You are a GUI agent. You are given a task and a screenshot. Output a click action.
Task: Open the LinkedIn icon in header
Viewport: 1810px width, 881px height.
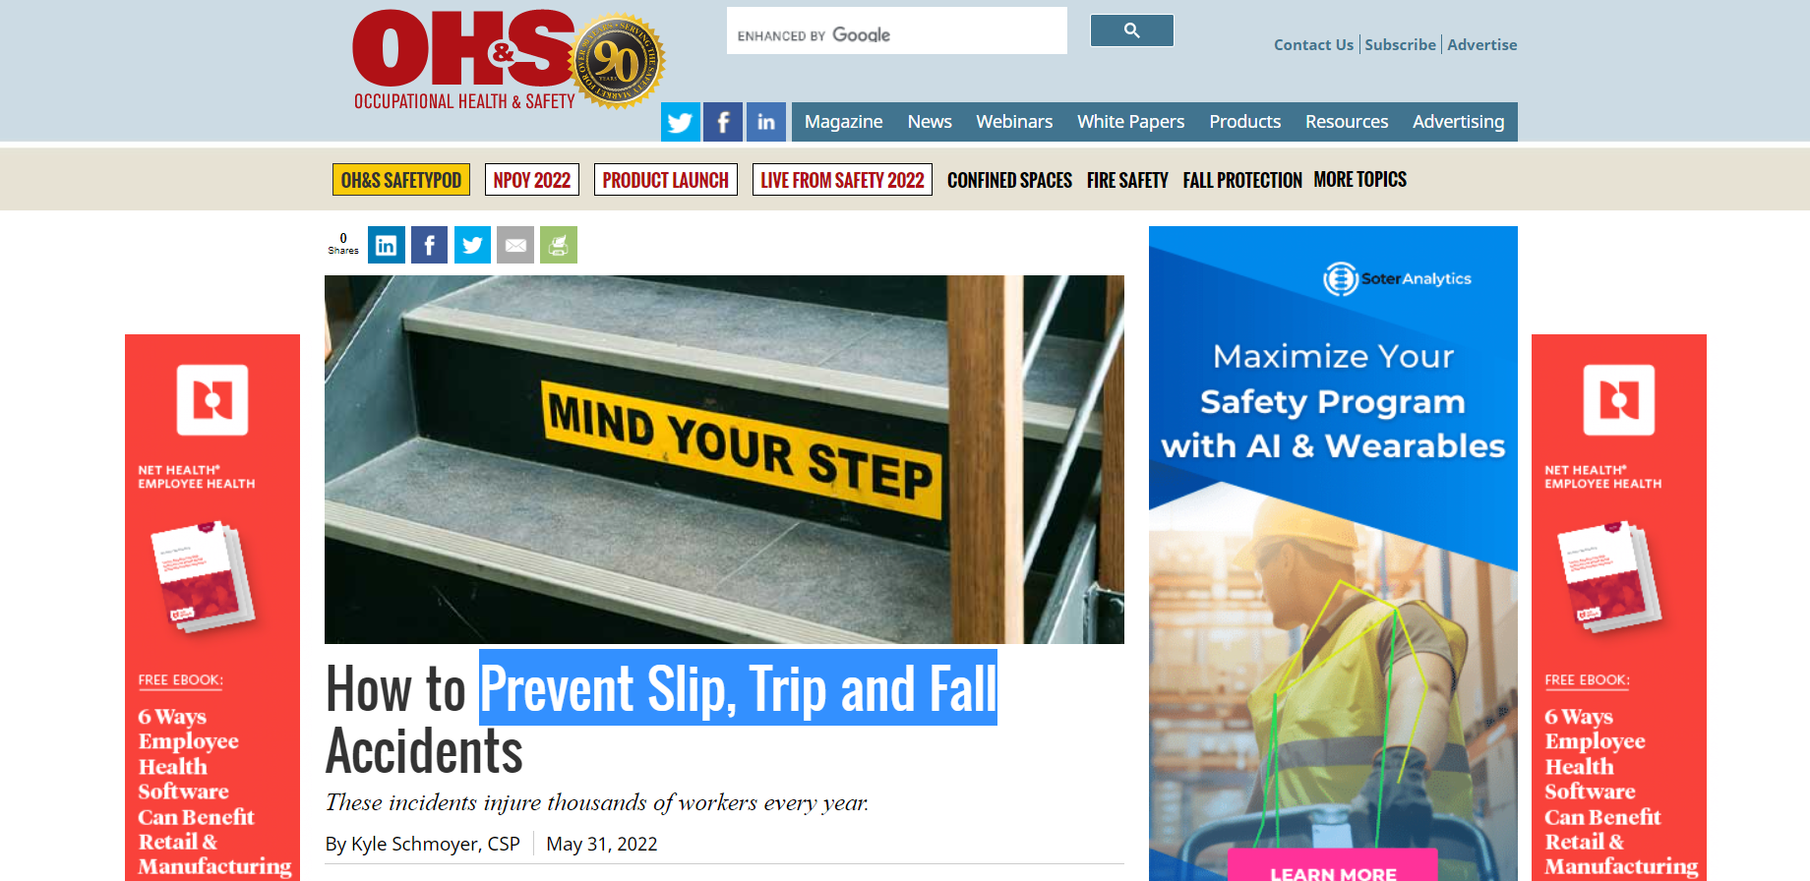[x=766, y=122]
